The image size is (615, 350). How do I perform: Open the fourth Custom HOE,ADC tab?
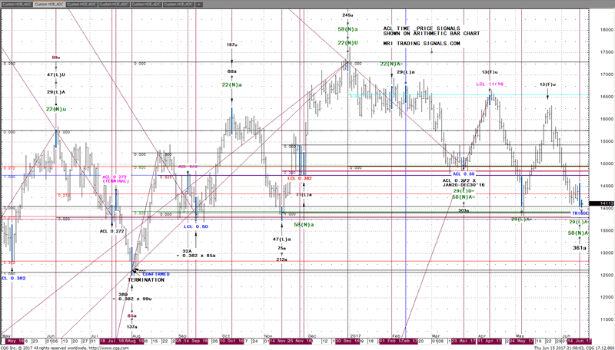[114, 4]
